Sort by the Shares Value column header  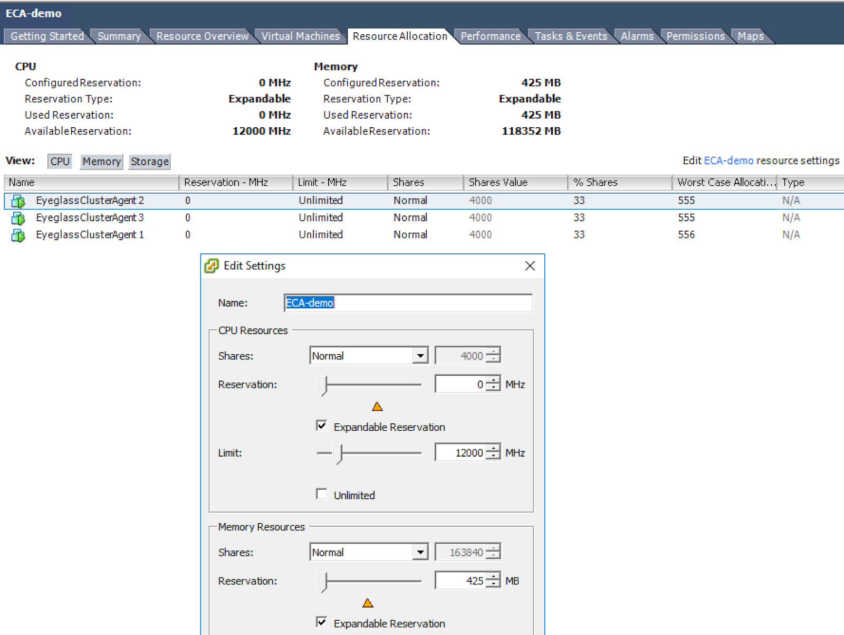point(515,183)
